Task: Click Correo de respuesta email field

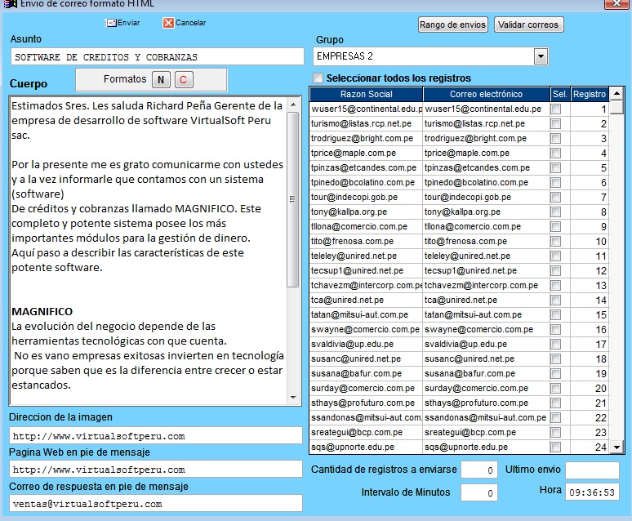Action: [155, 504]
